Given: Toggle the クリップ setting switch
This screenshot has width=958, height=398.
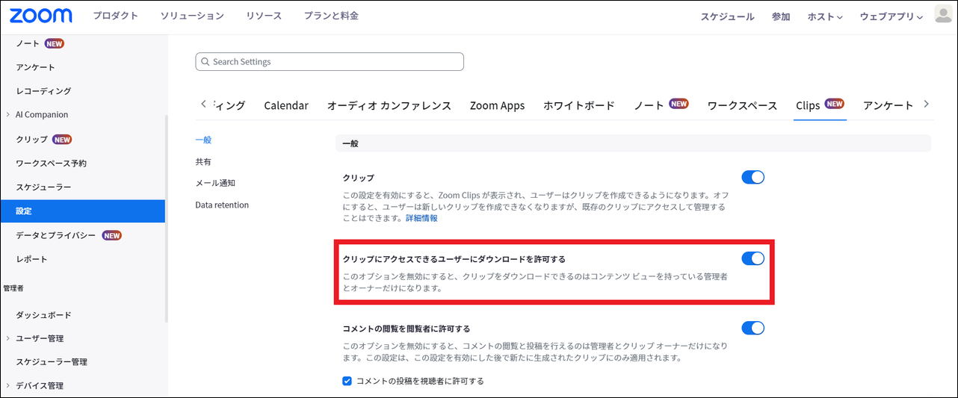Looking at the screenshot, I should 753,178.
